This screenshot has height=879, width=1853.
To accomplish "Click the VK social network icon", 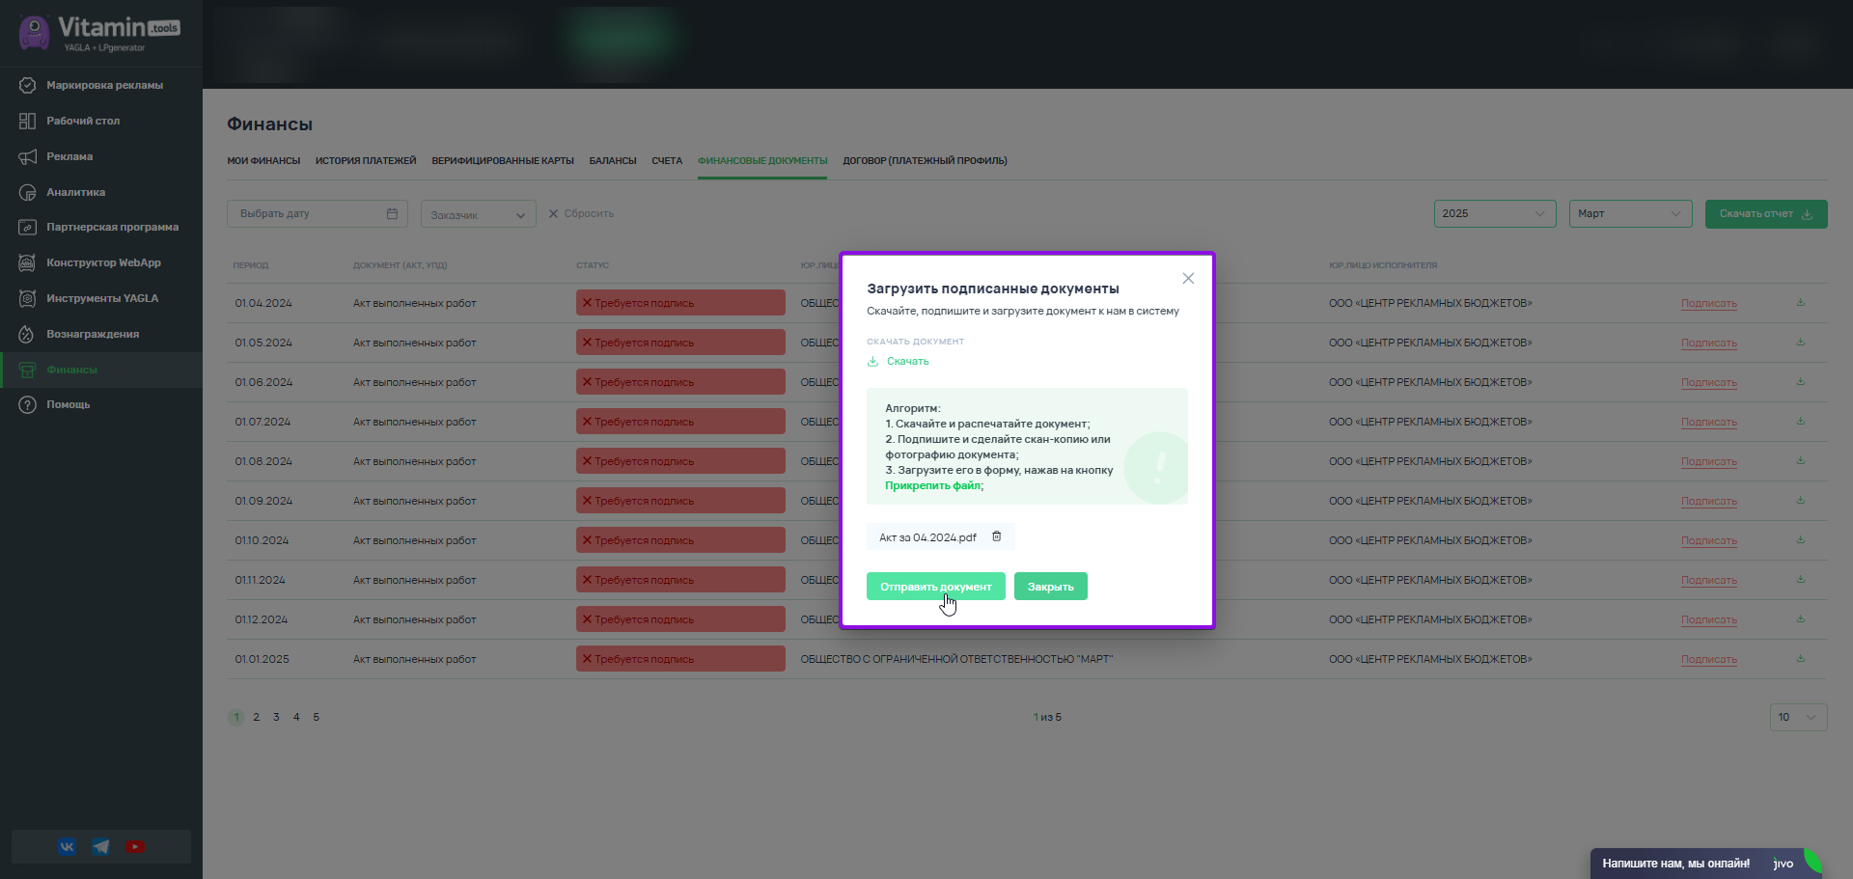I will click(67, 847).
